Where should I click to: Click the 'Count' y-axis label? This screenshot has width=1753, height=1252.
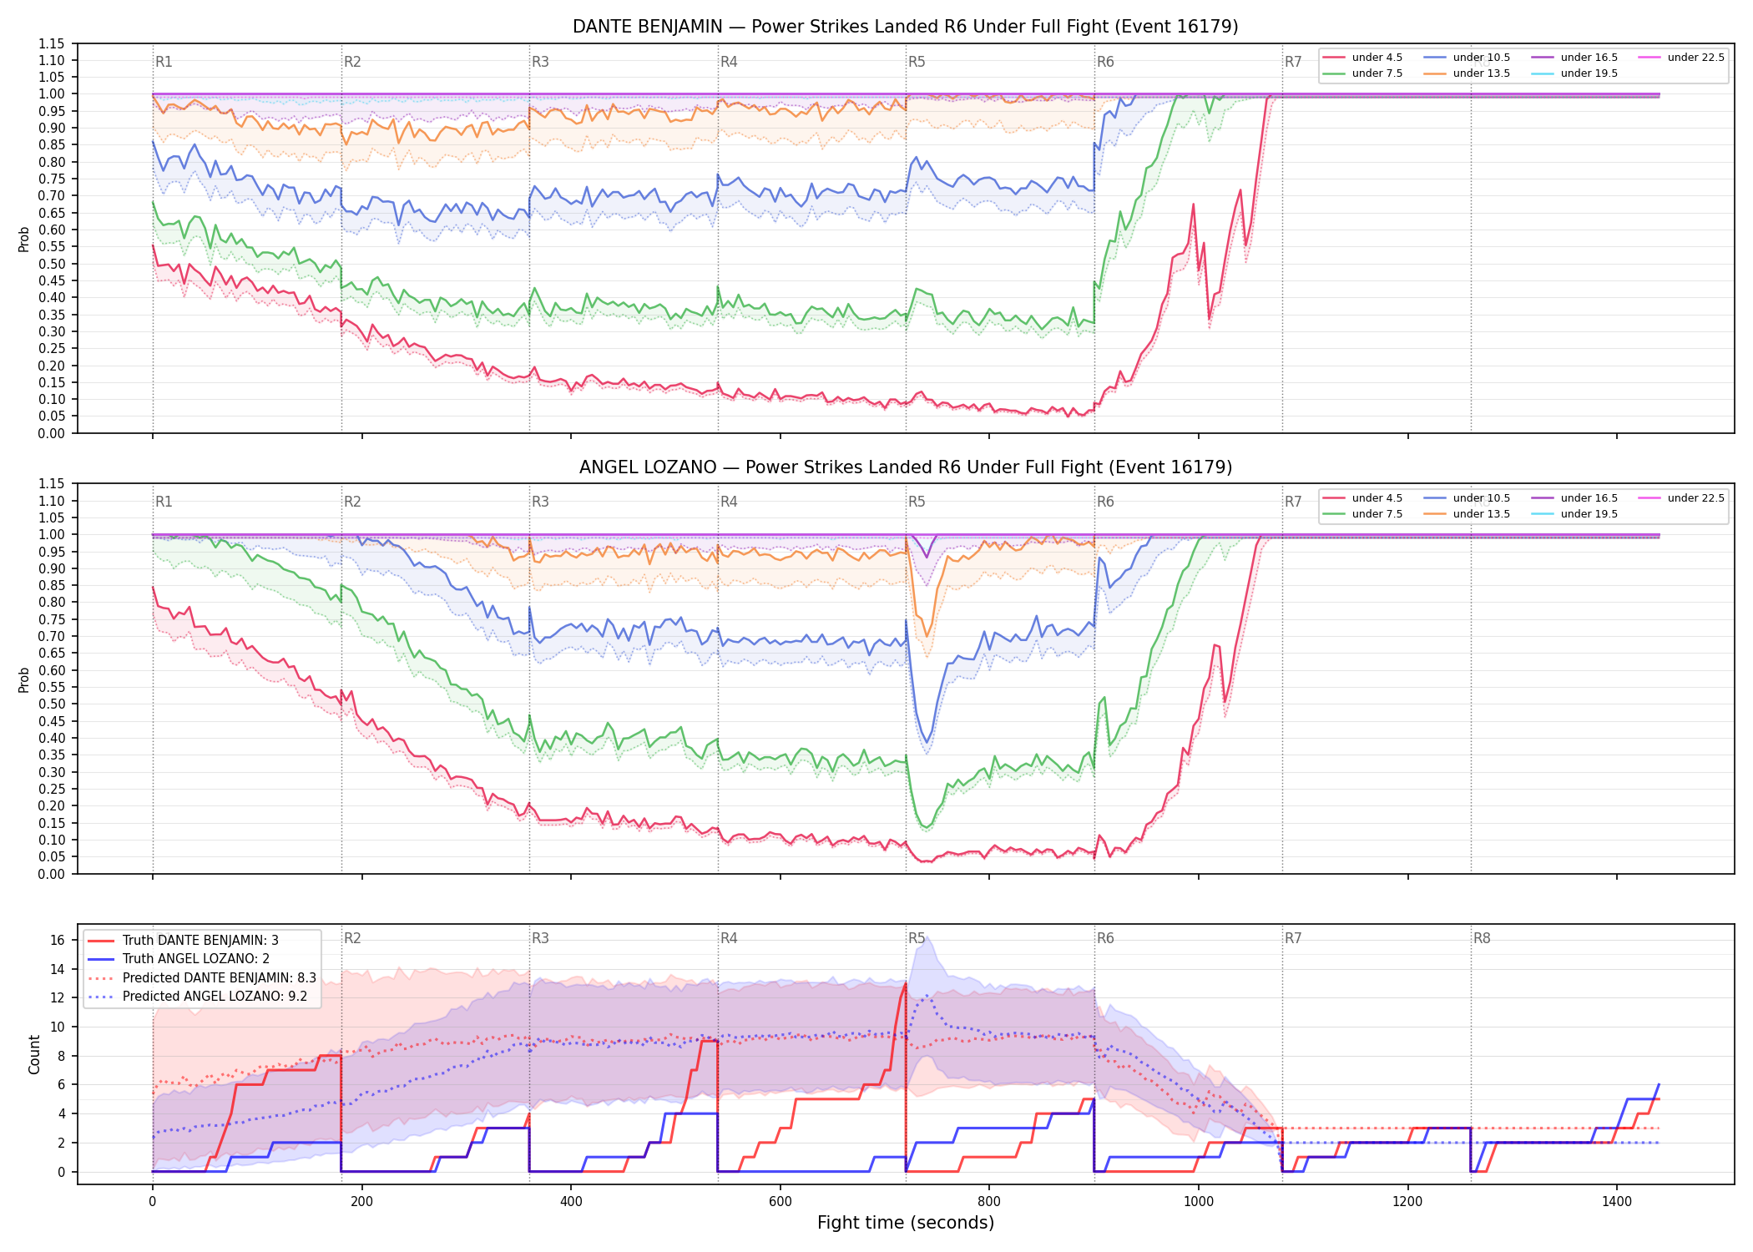click(34, 1054)
